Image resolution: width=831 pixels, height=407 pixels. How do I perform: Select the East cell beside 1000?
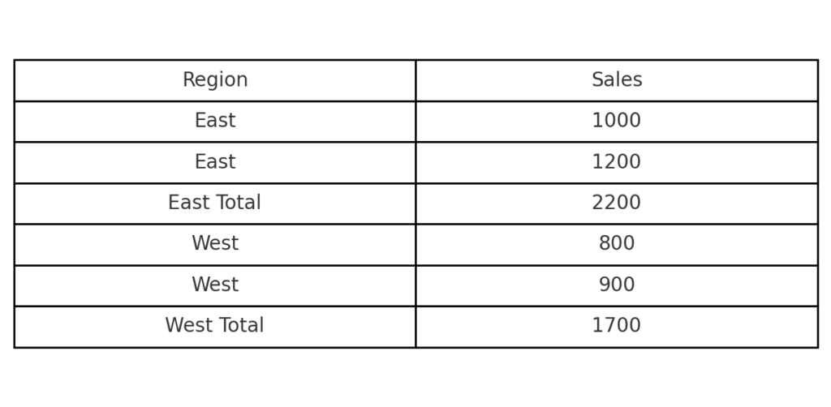(215, 121)
